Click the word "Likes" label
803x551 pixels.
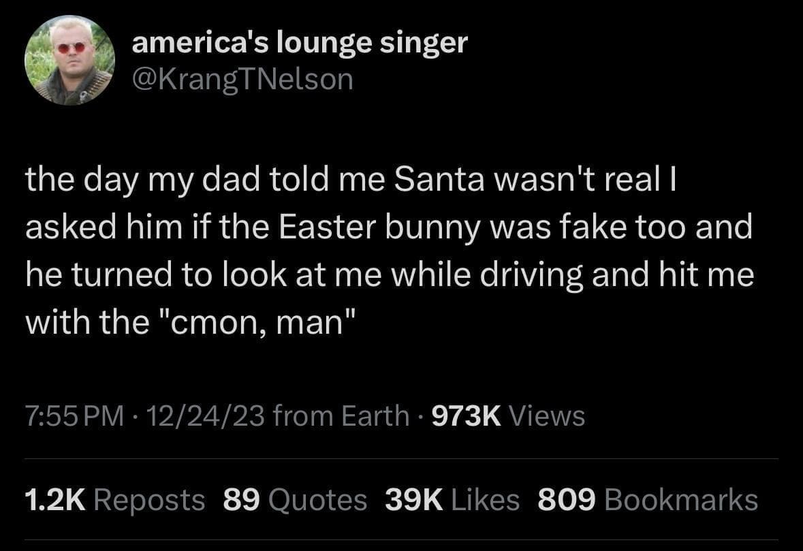(x=486, y=500)
